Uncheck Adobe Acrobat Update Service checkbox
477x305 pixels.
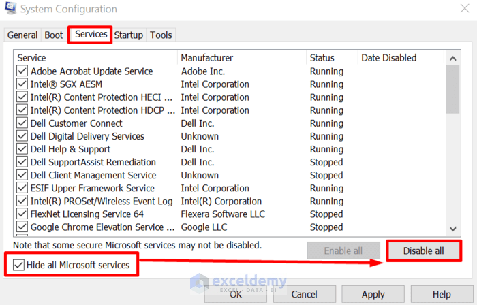[x=22, y=71]
